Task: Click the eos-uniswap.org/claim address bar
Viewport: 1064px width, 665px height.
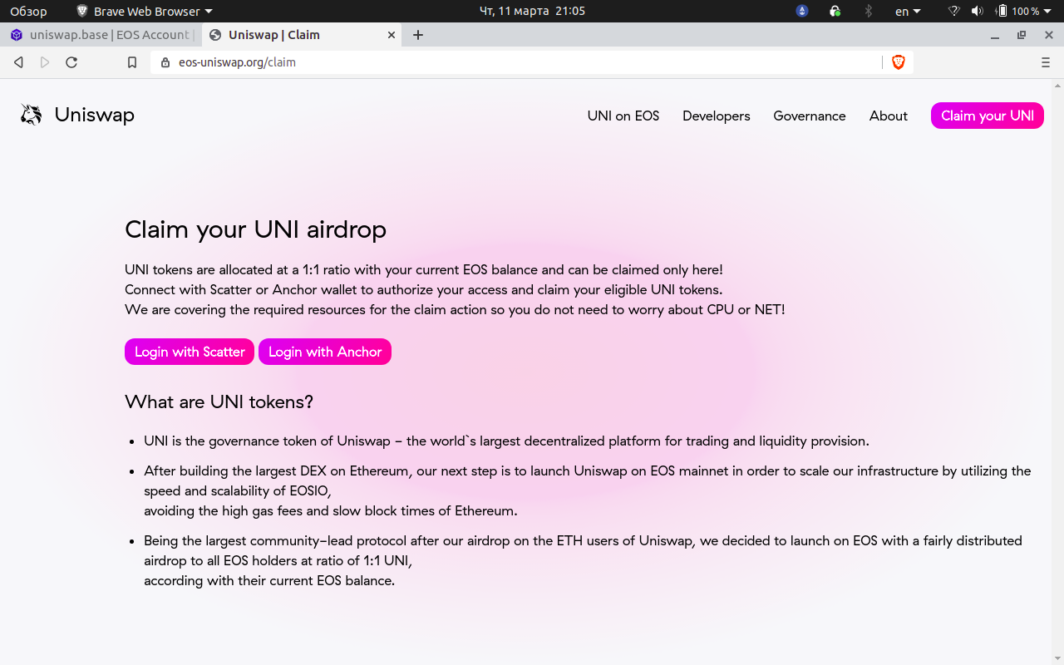Action: point(515,62)
